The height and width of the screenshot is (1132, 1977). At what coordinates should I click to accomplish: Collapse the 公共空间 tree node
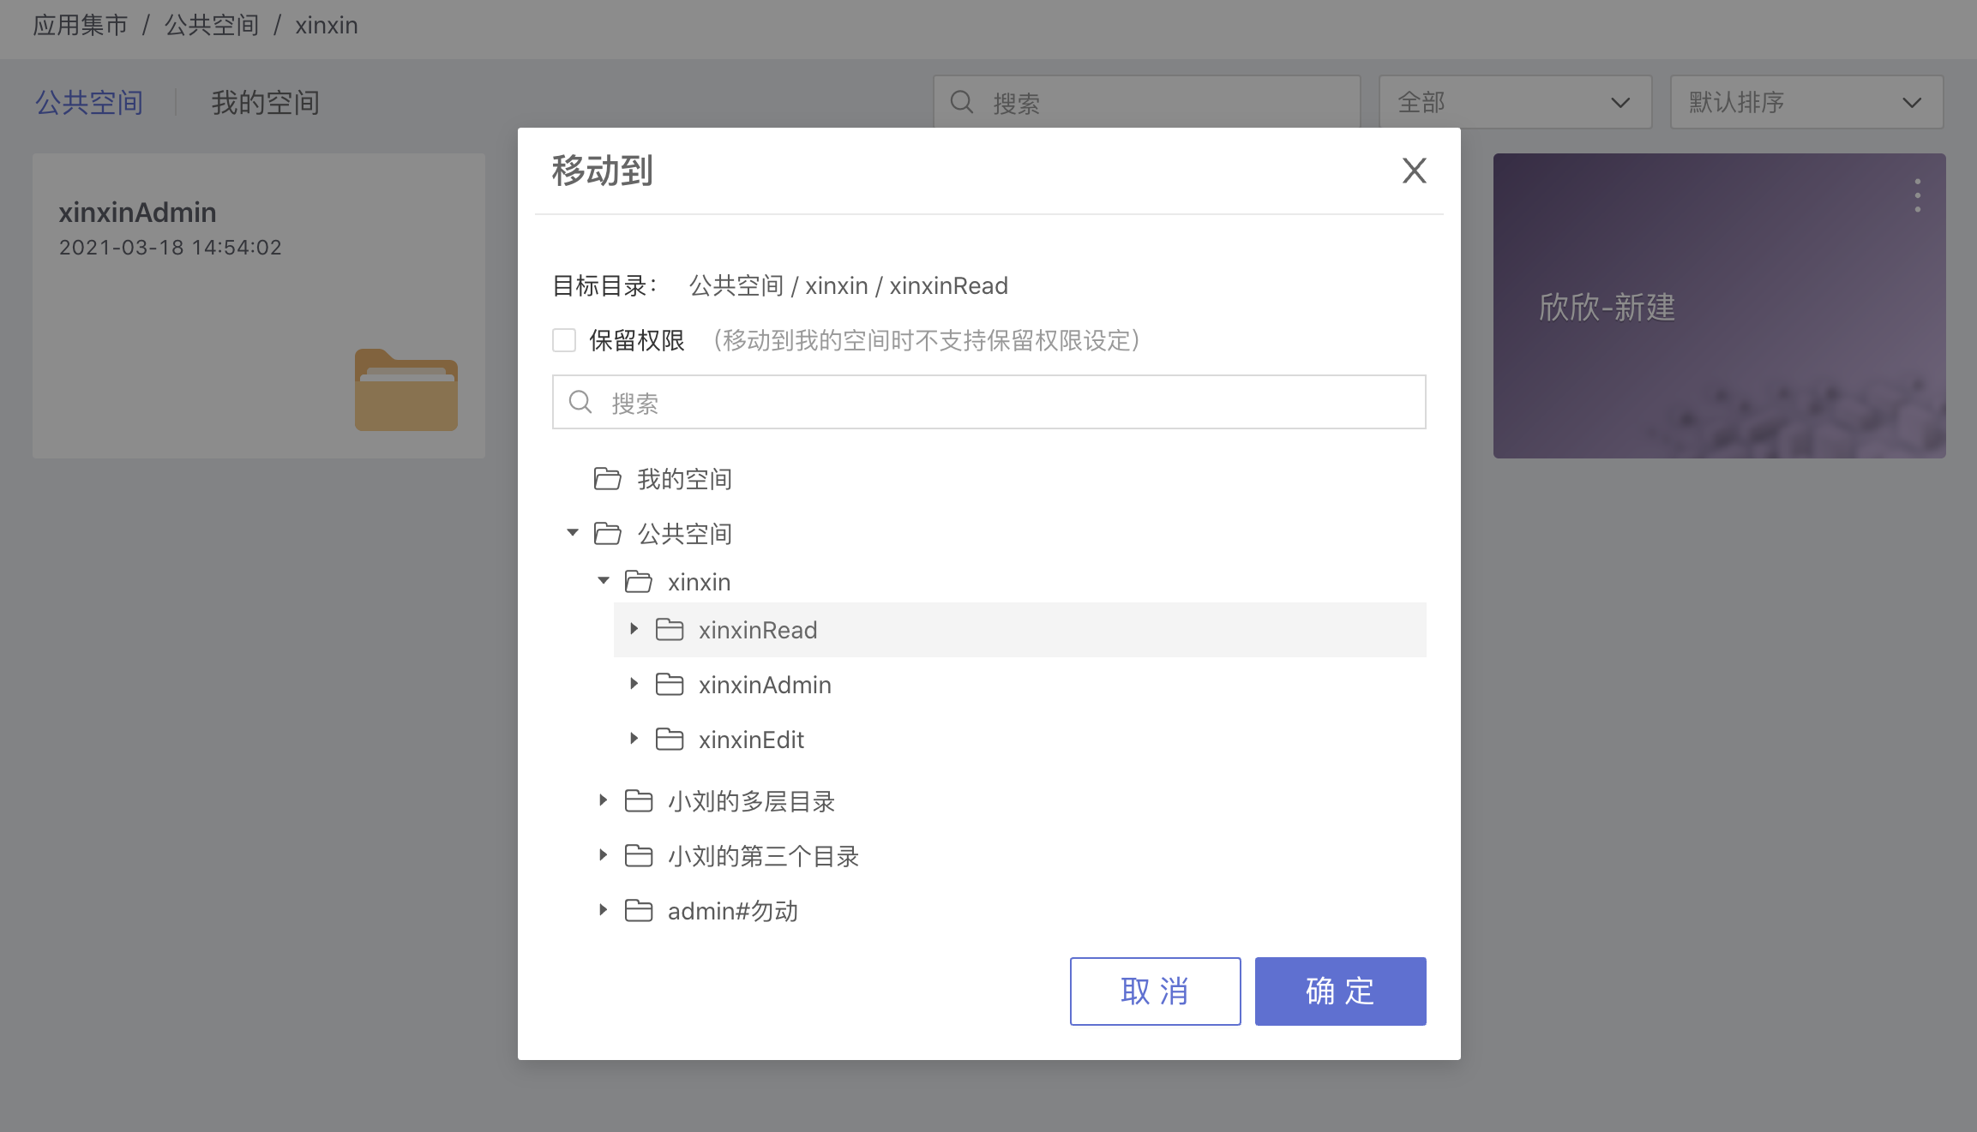(573, 533)
